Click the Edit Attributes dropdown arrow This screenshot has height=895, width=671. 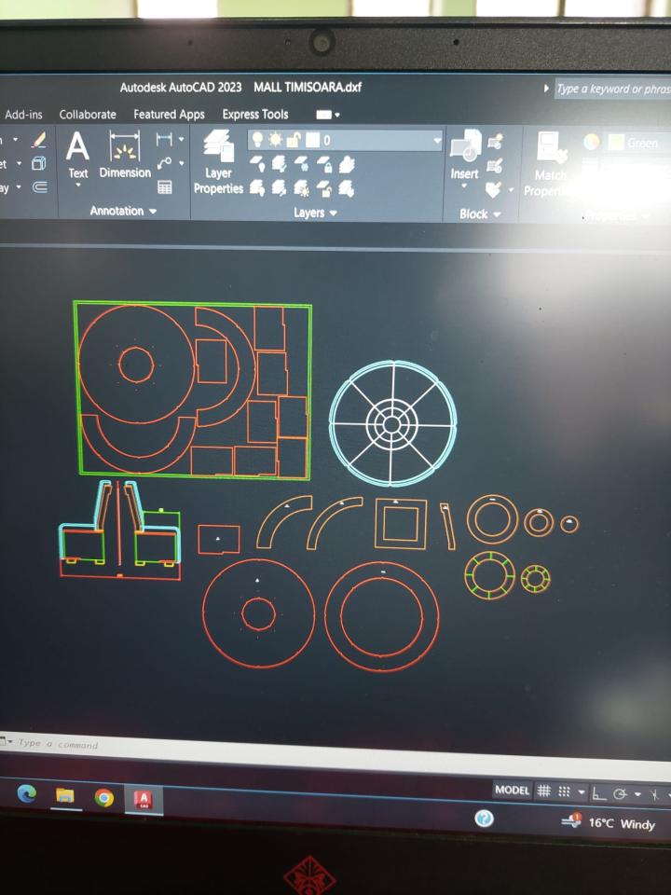tap(511, 190)
